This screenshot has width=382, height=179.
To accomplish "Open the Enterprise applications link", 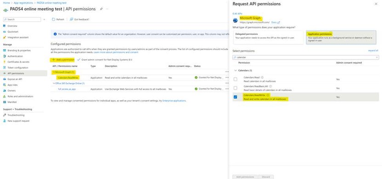I will pyautogui.click(x=174, y=101).
